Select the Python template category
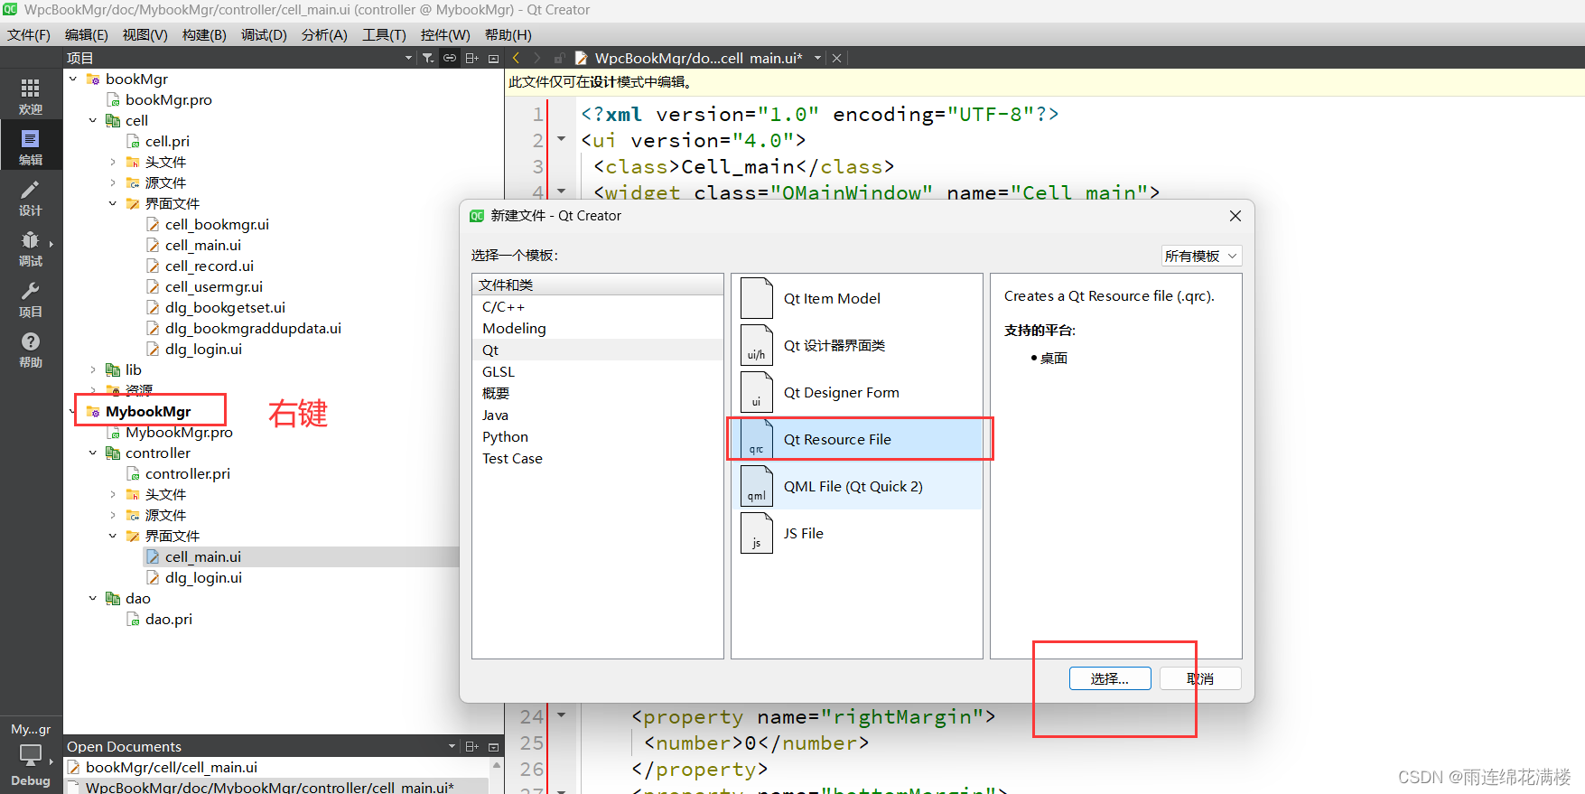 tap(597, 436)
